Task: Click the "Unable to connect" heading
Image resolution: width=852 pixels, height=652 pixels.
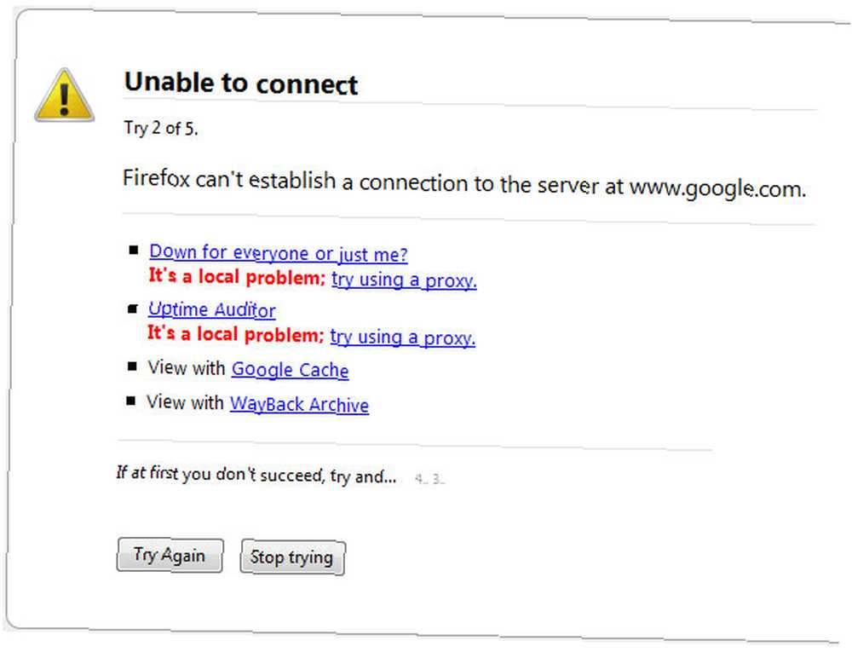Action: pos(241,84)
